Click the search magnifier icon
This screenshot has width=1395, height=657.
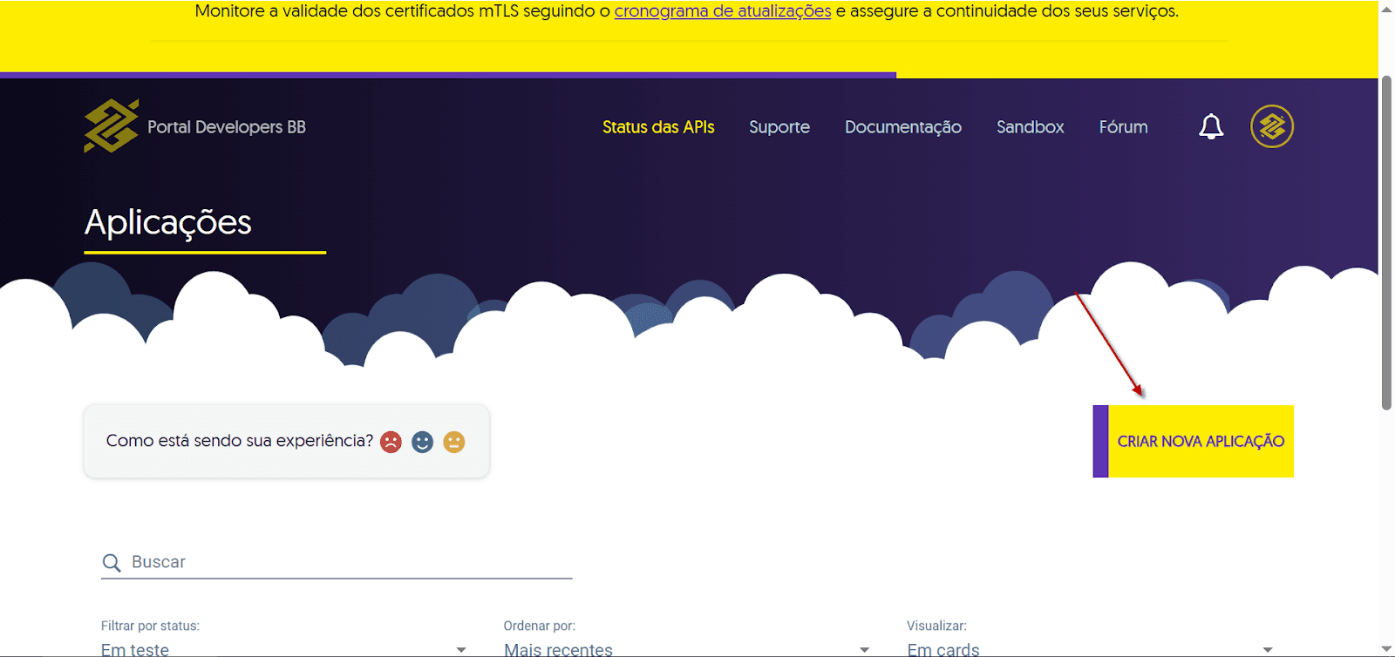coord(112,563)
